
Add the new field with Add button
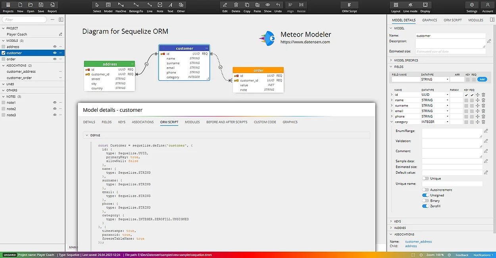(482, 80)
